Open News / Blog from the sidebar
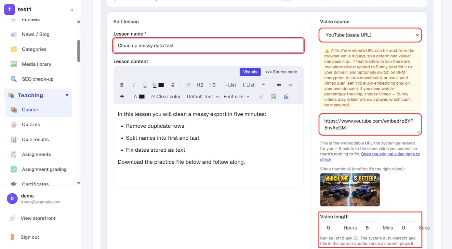The image size is (452, 249). 36,34
